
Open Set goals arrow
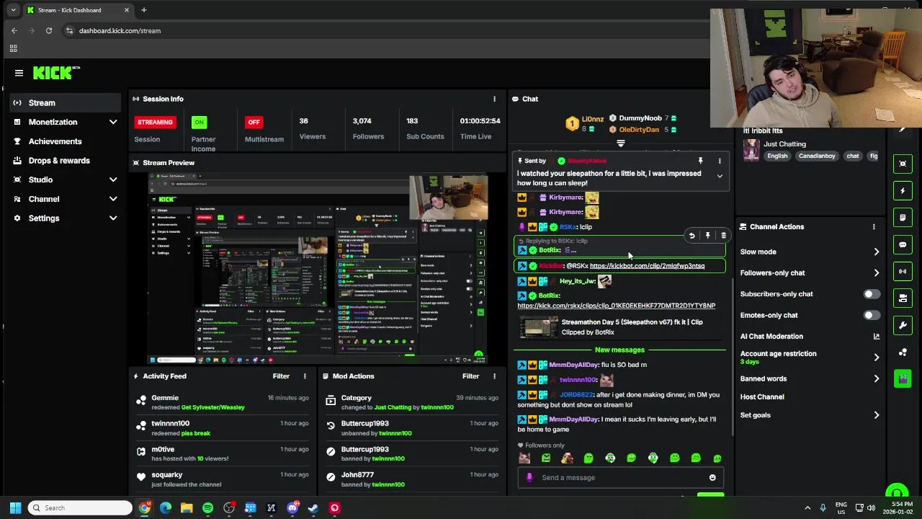876,415
